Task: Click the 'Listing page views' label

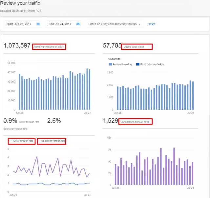Action: click(x=137, y=47)
